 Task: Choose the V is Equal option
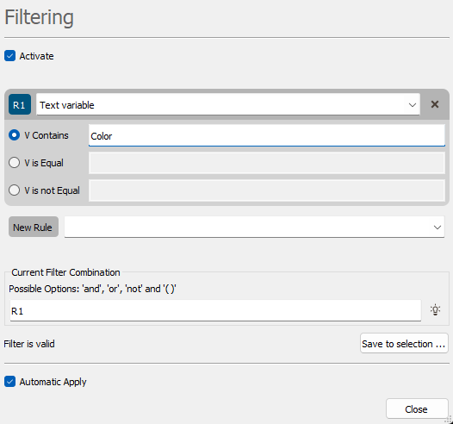pyautogui.click(x=14, y=162)
